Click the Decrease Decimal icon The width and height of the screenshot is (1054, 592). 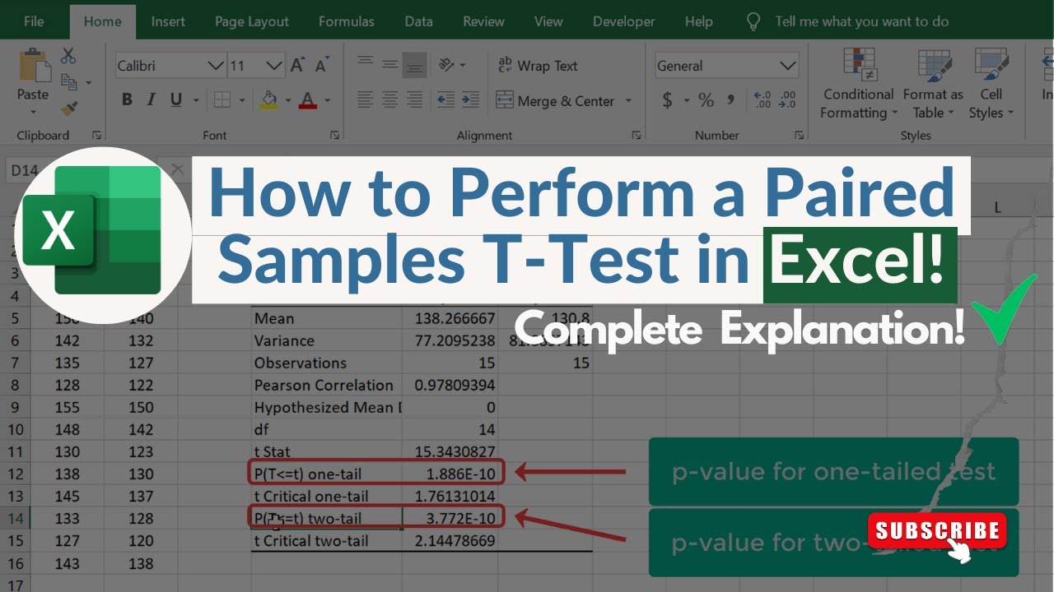click(x=788, y=100)
